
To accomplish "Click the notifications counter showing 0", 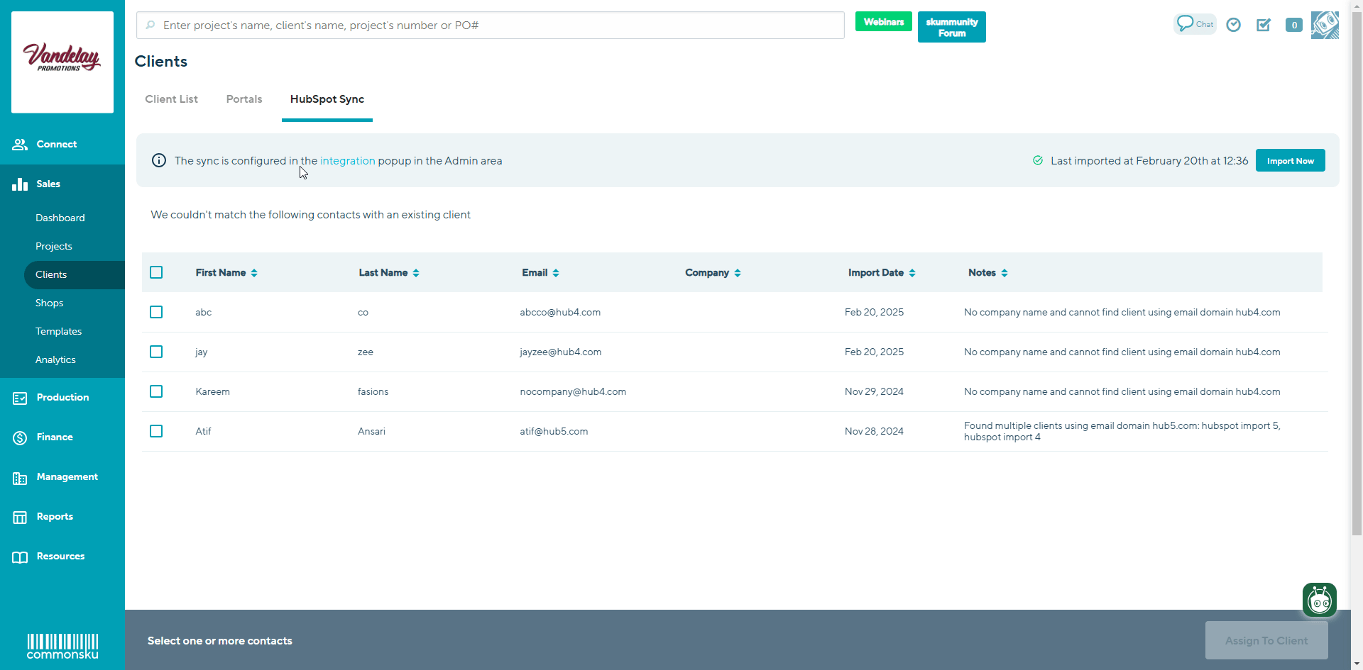I will (1293, 25).
